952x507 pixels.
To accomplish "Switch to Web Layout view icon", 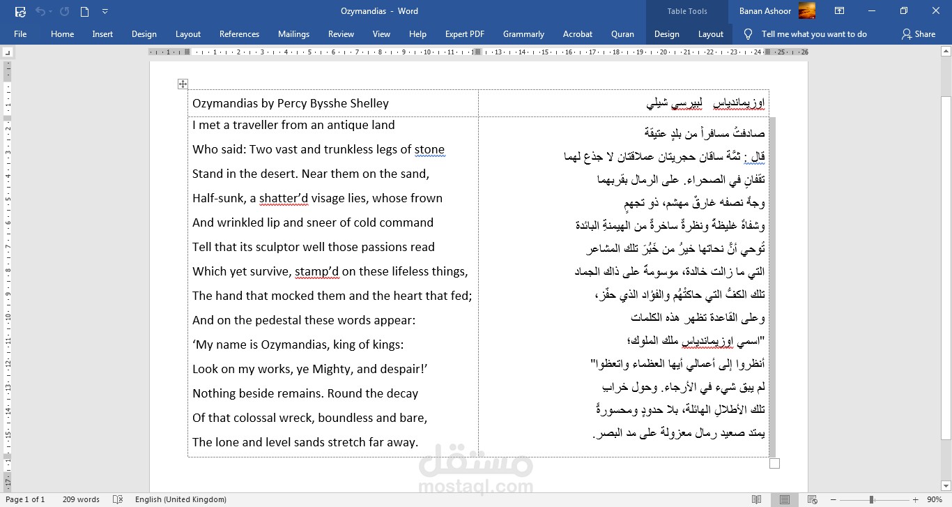I will 812,499.
